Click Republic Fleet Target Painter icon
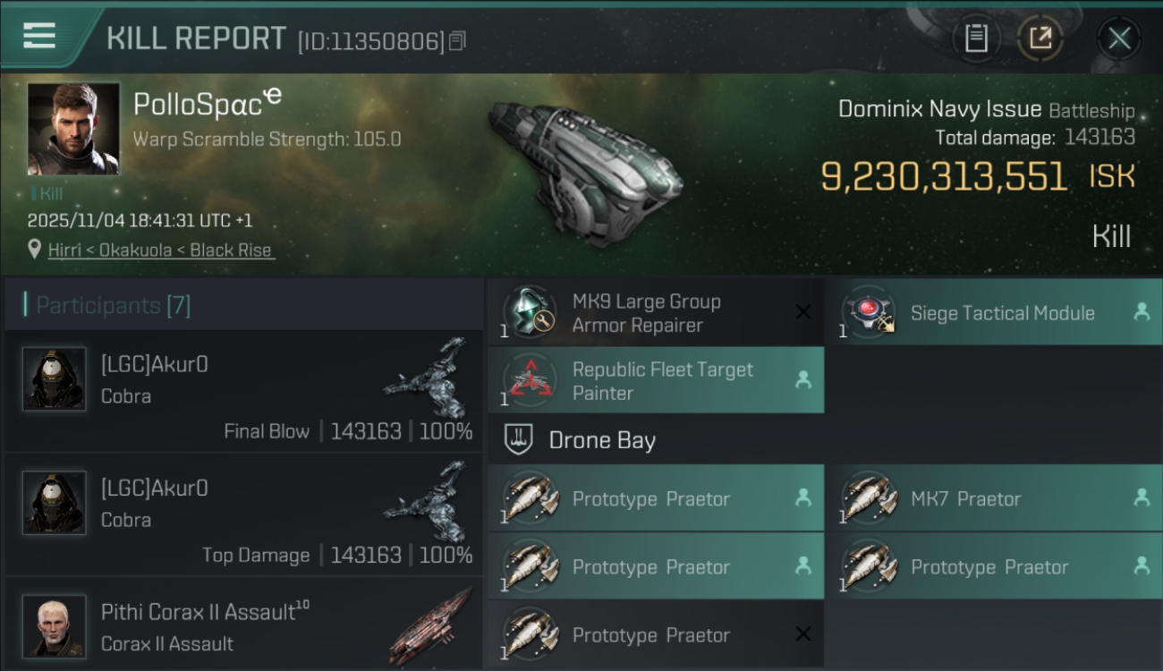 [x=531, y=380]
